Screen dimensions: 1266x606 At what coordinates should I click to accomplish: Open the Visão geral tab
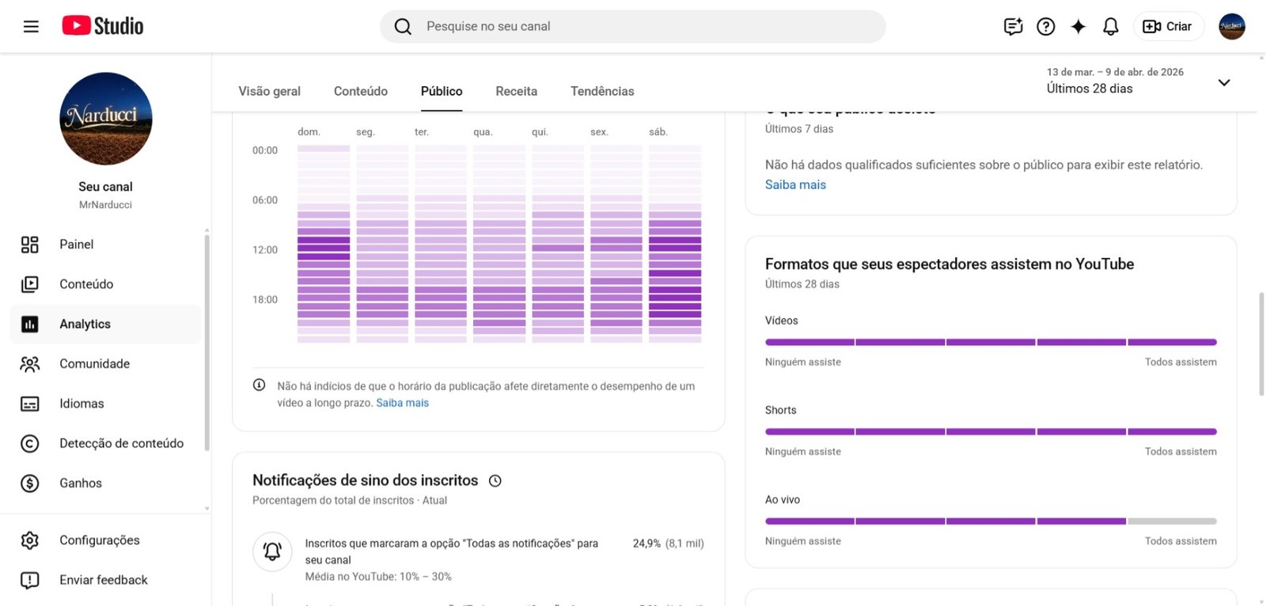click(270, 91)
